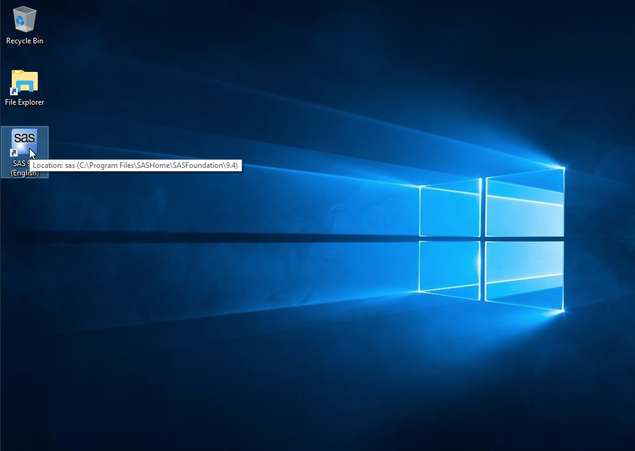
Task: Select the File Explorer folder icon
Action: tap(25, 82)
